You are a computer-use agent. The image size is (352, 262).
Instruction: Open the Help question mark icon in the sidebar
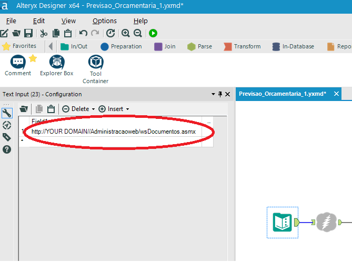click(7, 149)
